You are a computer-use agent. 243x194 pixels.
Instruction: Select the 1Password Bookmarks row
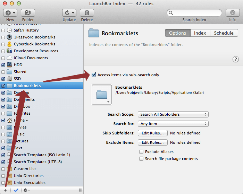click(x=42, y=37)
